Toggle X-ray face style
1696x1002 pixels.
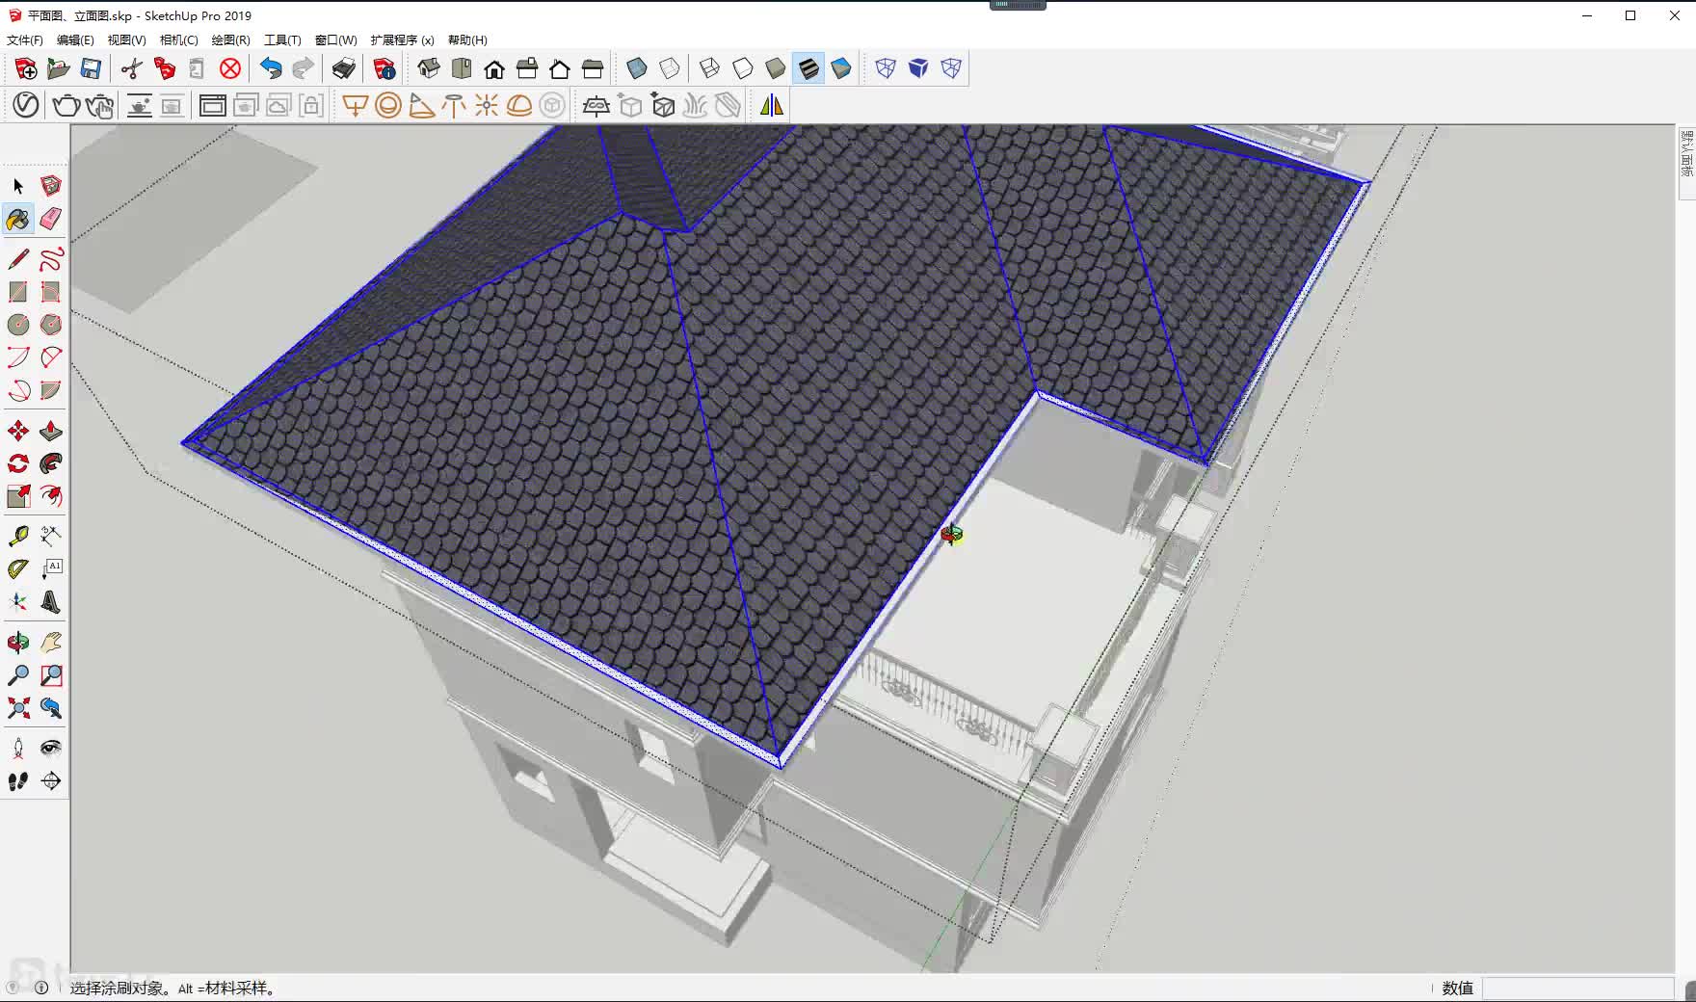pos(637,68)
